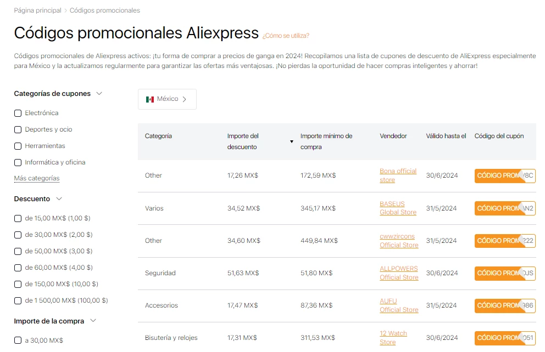
Task: Reveal the Bona official store coupon code
Action: (x=504, y=175)
